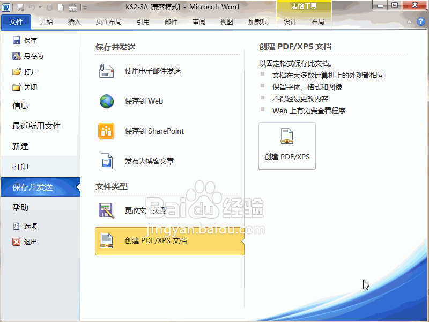Click the Redo icon in quick access toolbar
Viewport: 429px width, 322px height.
point(49,8)
